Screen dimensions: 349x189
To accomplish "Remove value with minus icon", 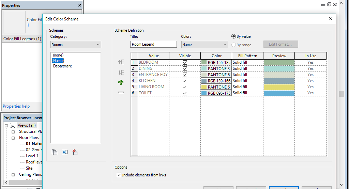I will (121, 93).
